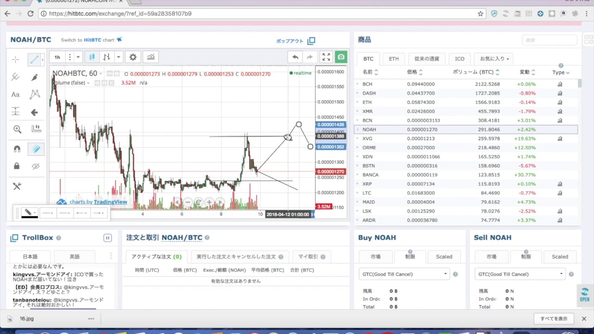The image size is (594, 334).
Task: Select the DASH row in market list
Action: pos(466,93)
